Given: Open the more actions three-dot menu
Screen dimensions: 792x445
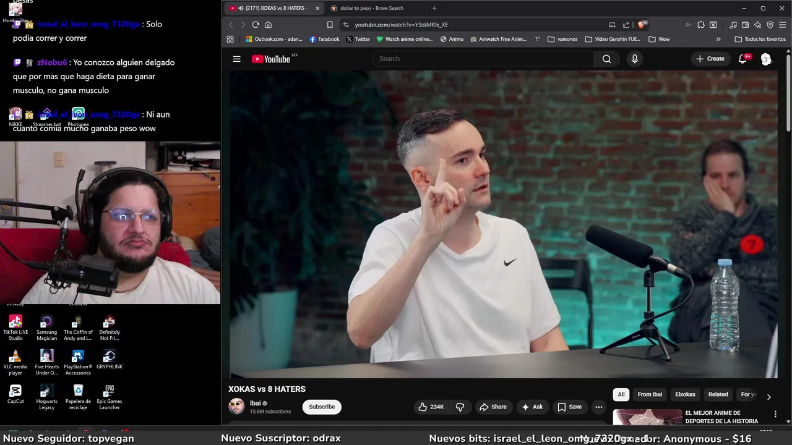Looking at the screenshot, I should (598, 407).
